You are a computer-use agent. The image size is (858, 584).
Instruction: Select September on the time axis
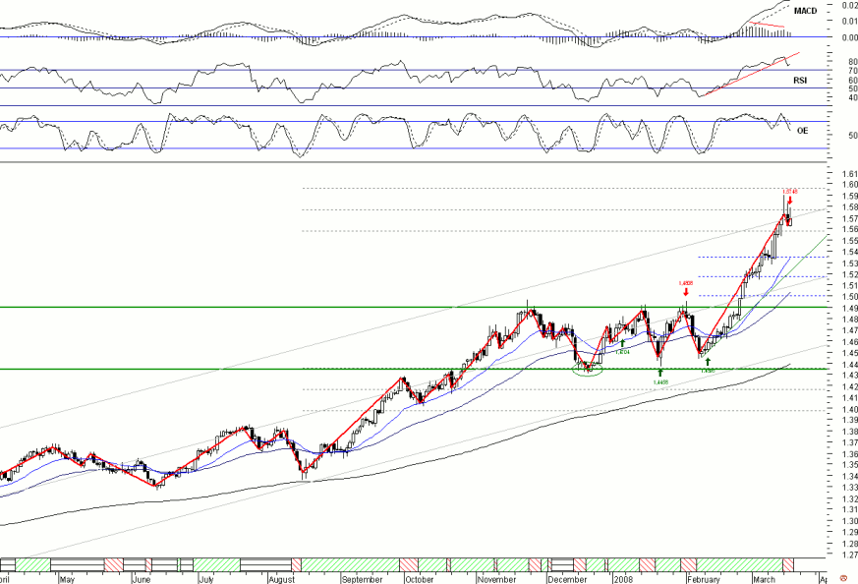coord(363,579)
